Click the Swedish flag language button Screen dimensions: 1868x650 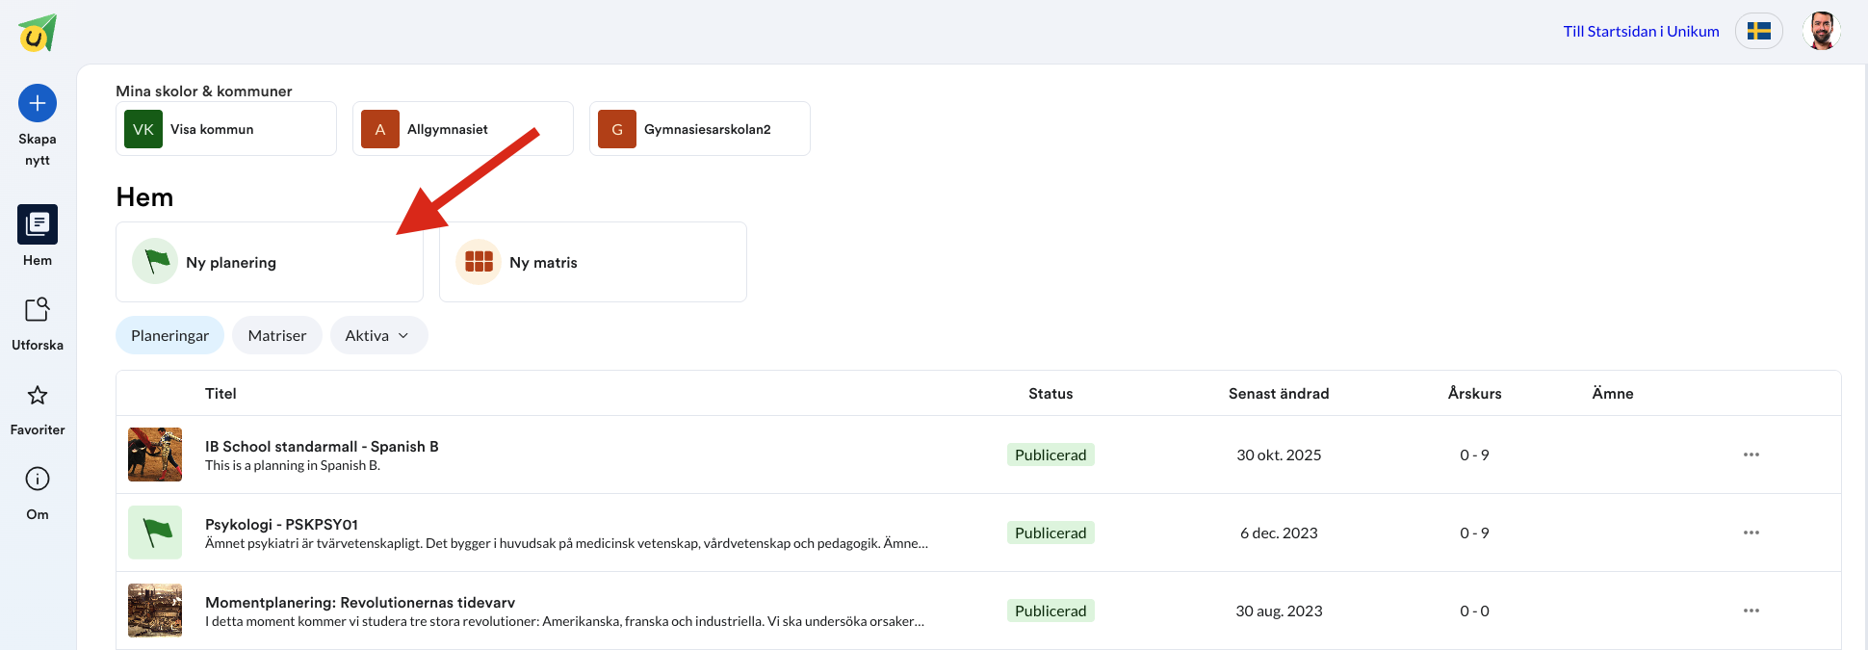[1759, 32]
